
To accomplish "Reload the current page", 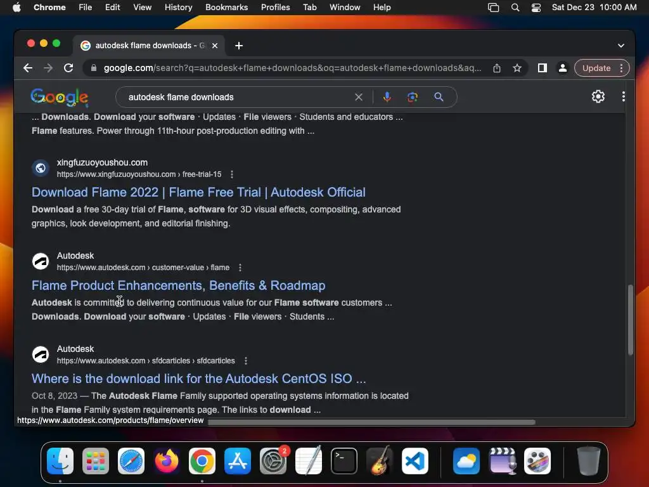I will coord(68,68).
